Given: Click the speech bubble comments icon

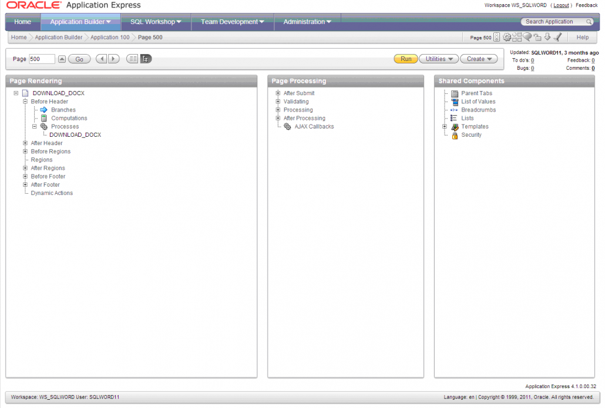Looking at the screenshot, I should [527, 37].
